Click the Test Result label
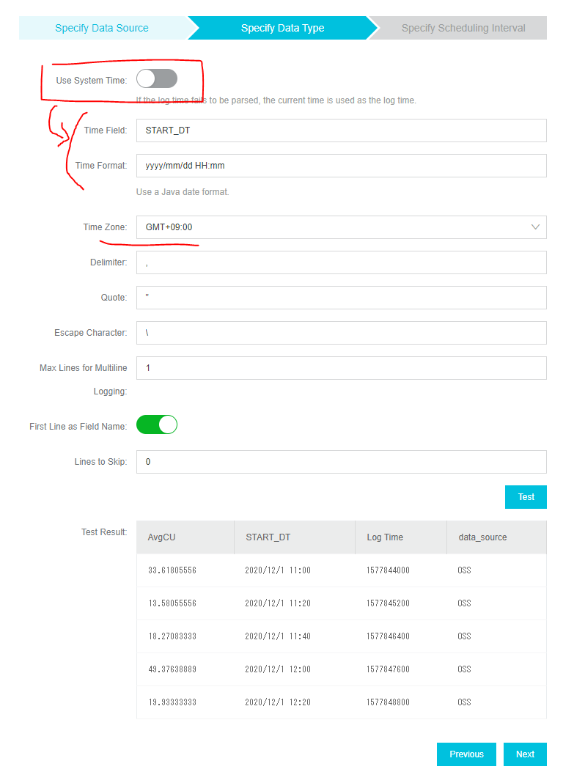The height and width of the screenshot is (783, 585). click(x=104, y=532)
